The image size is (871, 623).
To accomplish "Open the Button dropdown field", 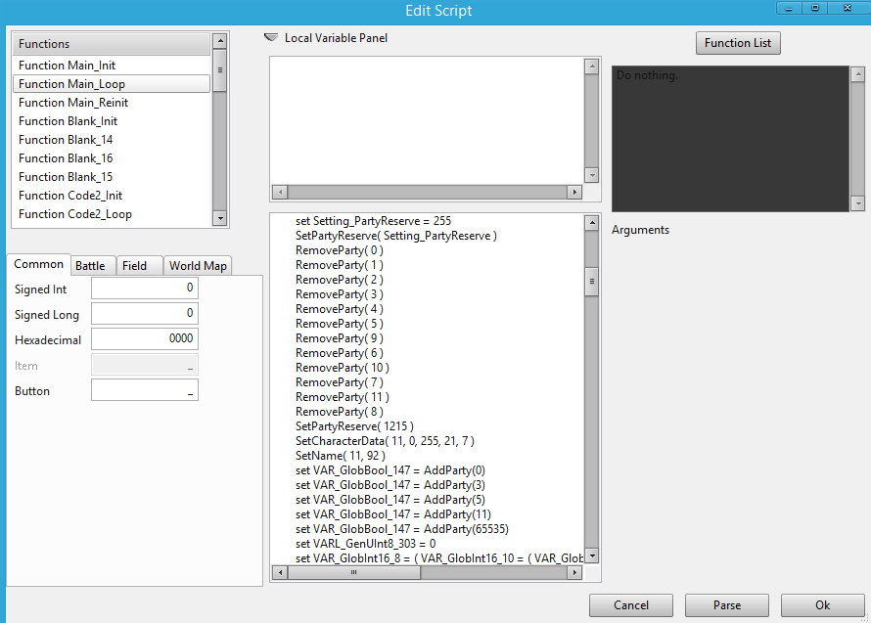I will pyautogui.click(x=145, y=390).
